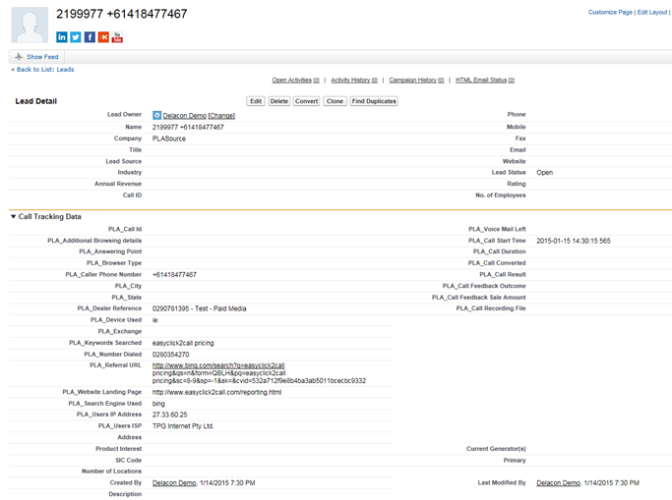
Task: Open the Delacon Demo lead owner link
Action: 185,116
